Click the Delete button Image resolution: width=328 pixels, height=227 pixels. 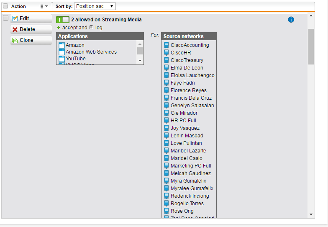(x=31, y=29)
